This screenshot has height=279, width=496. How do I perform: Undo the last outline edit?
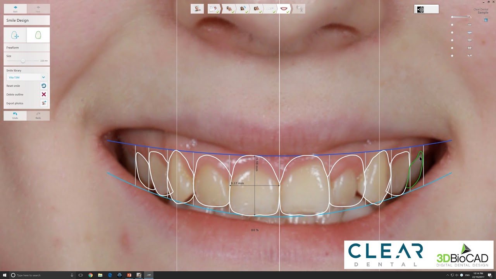click(x=15, y=115)
